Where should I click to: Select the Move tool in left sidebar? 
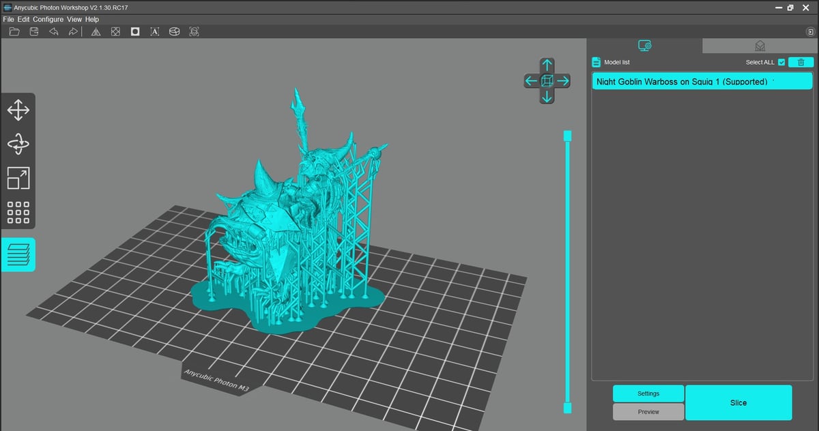tap(18, 110)
